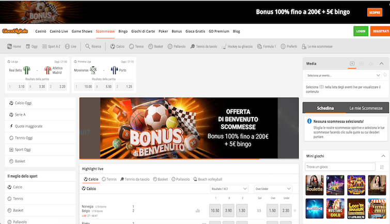
Task: Sort mini games alphabetically
Action: coord(382,167)
